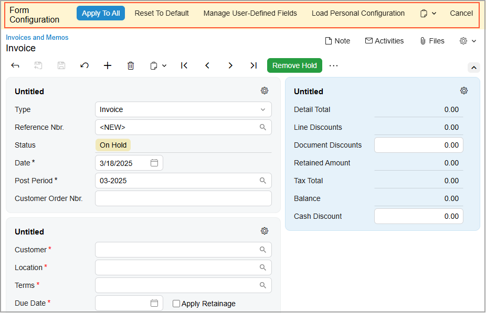Open the Date calendar picker
The image size is (486, 313).
(154, 163)
